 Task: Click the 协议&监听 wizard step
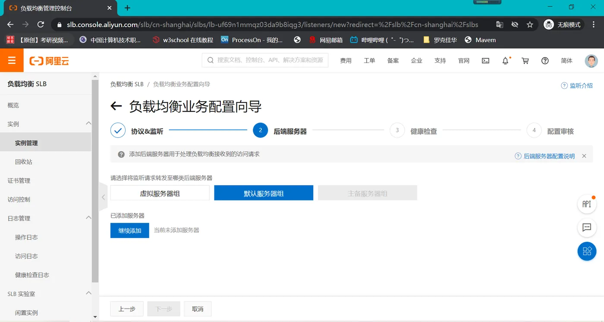(137, 131)
